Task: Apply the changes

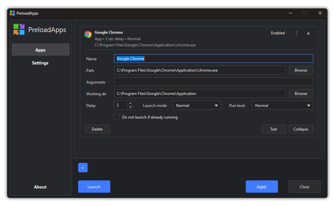Action: click(262, 187)
